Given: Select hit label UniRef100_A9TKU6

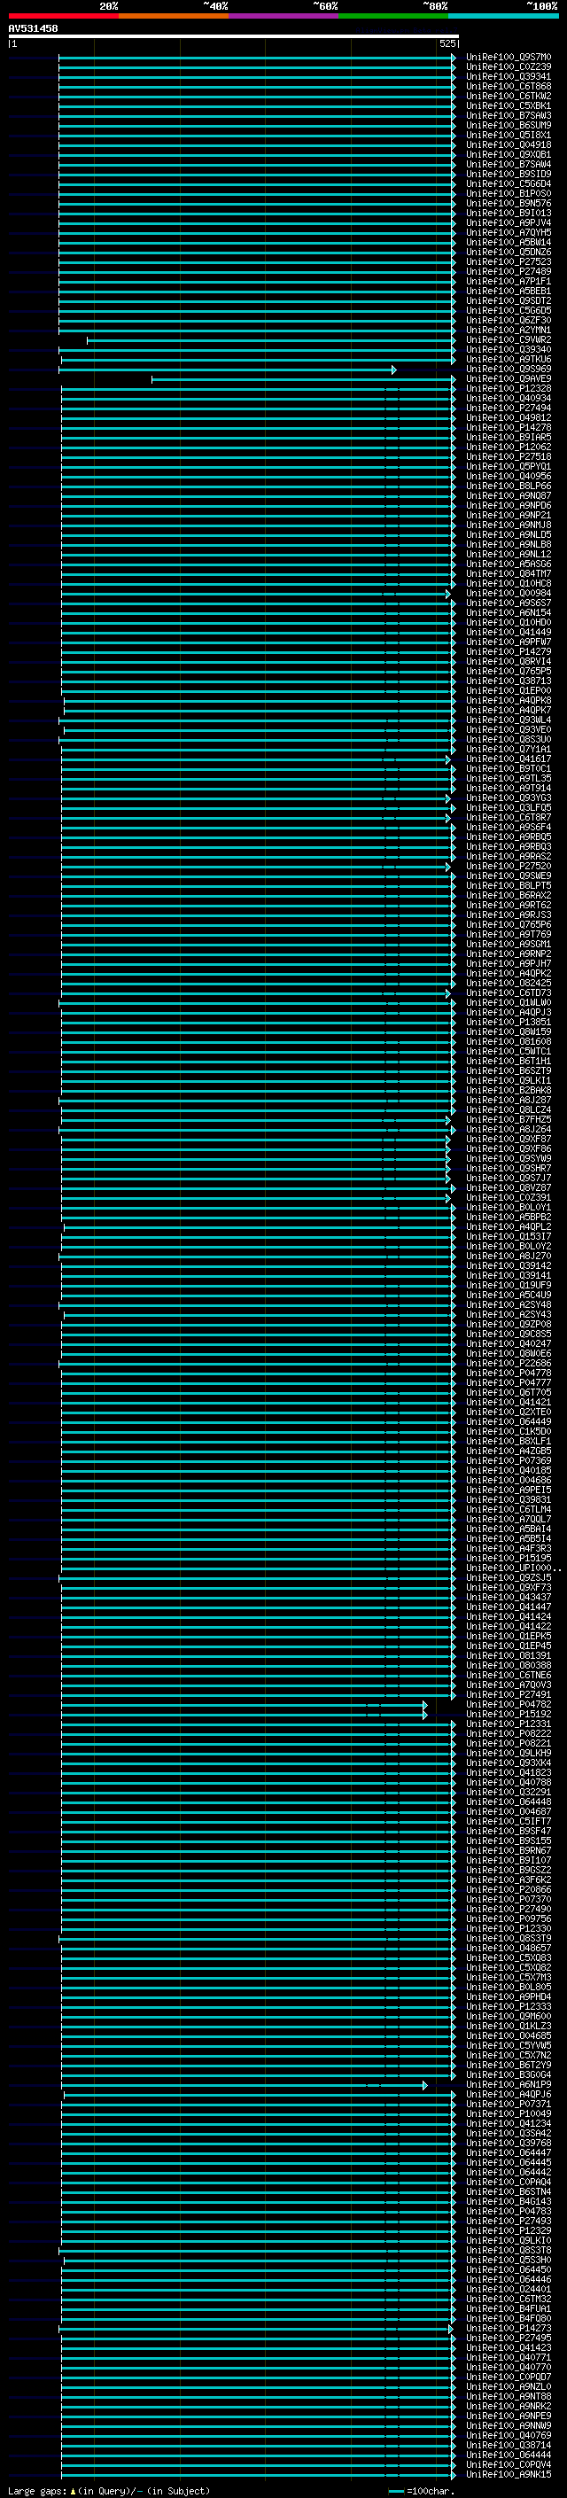Looking at the screenshot, I should pos(509,360).
